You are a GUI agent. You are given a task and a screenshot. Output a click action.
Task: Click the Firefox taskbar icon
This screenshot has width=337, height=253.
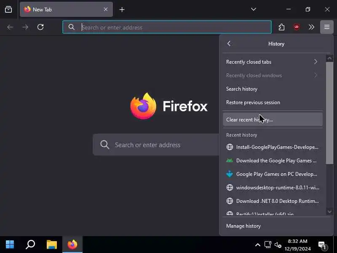point(72,245)
